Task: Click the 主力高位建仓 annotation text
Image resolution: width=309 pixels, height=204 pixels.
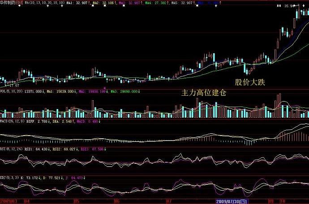Action: click(x=204, y=93)
